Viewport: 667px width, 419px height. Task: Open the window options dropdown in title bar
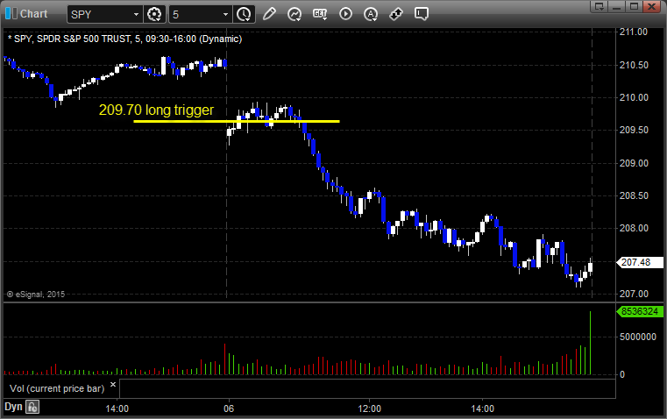(x=600, y=6)
